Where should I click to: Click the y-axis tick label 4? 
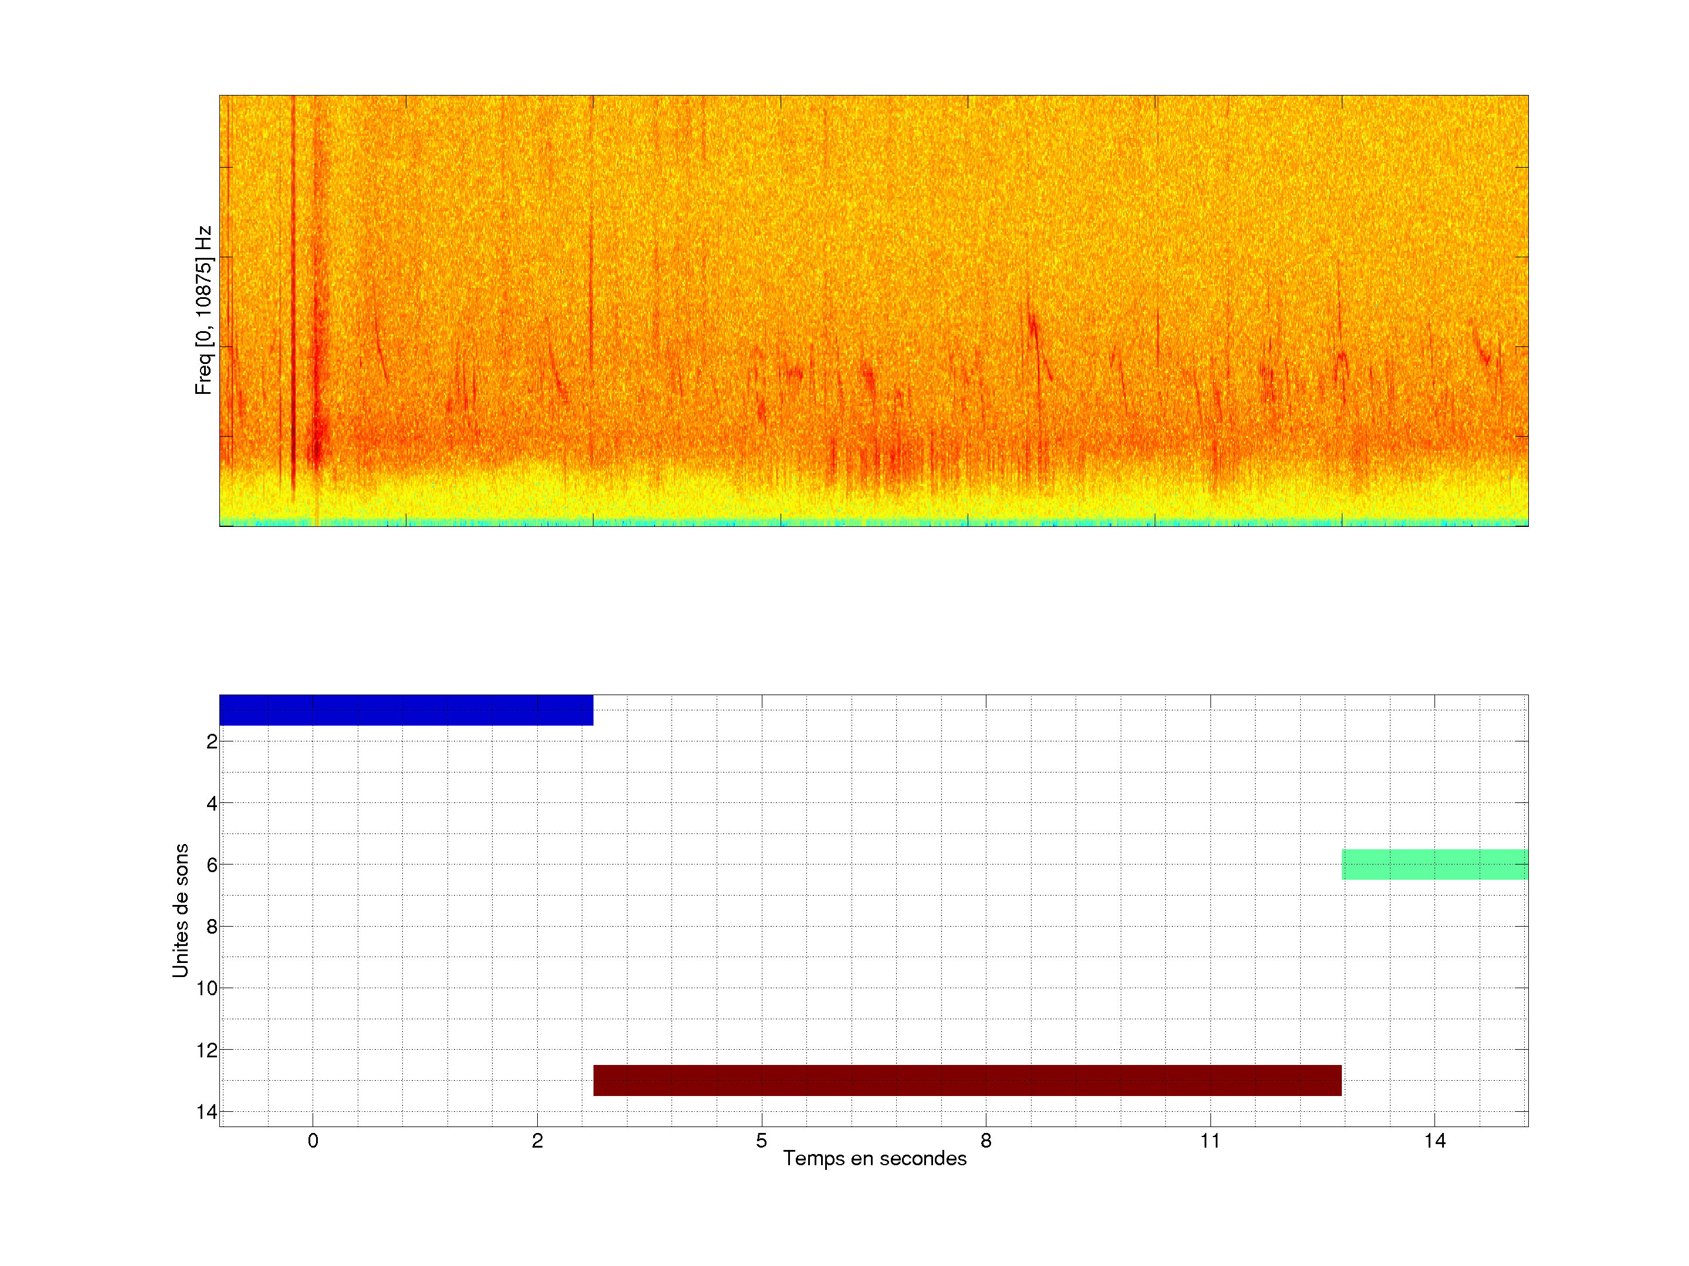[x=212, y=803]
